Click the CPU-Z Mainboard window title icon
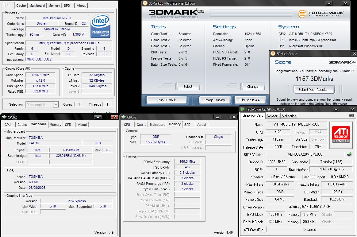This screenshot has width=357, height=237. (4, 117)
